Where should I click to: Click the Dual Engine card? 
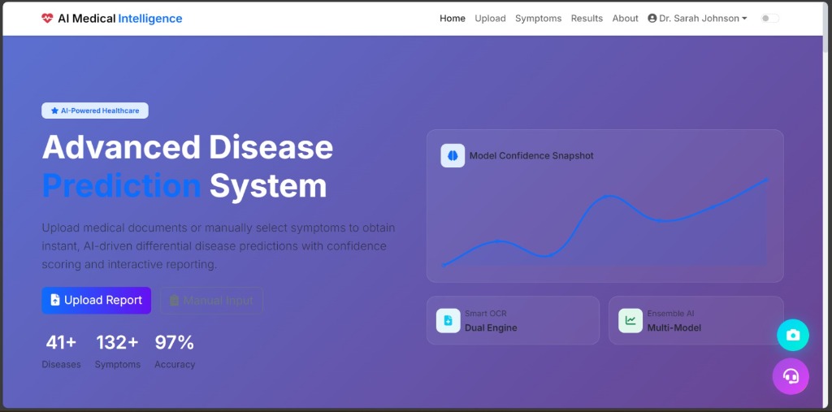coord(513,321)
